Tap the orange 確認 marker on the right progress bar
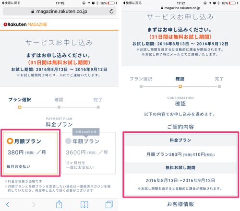240x211 pixels. pyautogui.click(x=180, y=86)
